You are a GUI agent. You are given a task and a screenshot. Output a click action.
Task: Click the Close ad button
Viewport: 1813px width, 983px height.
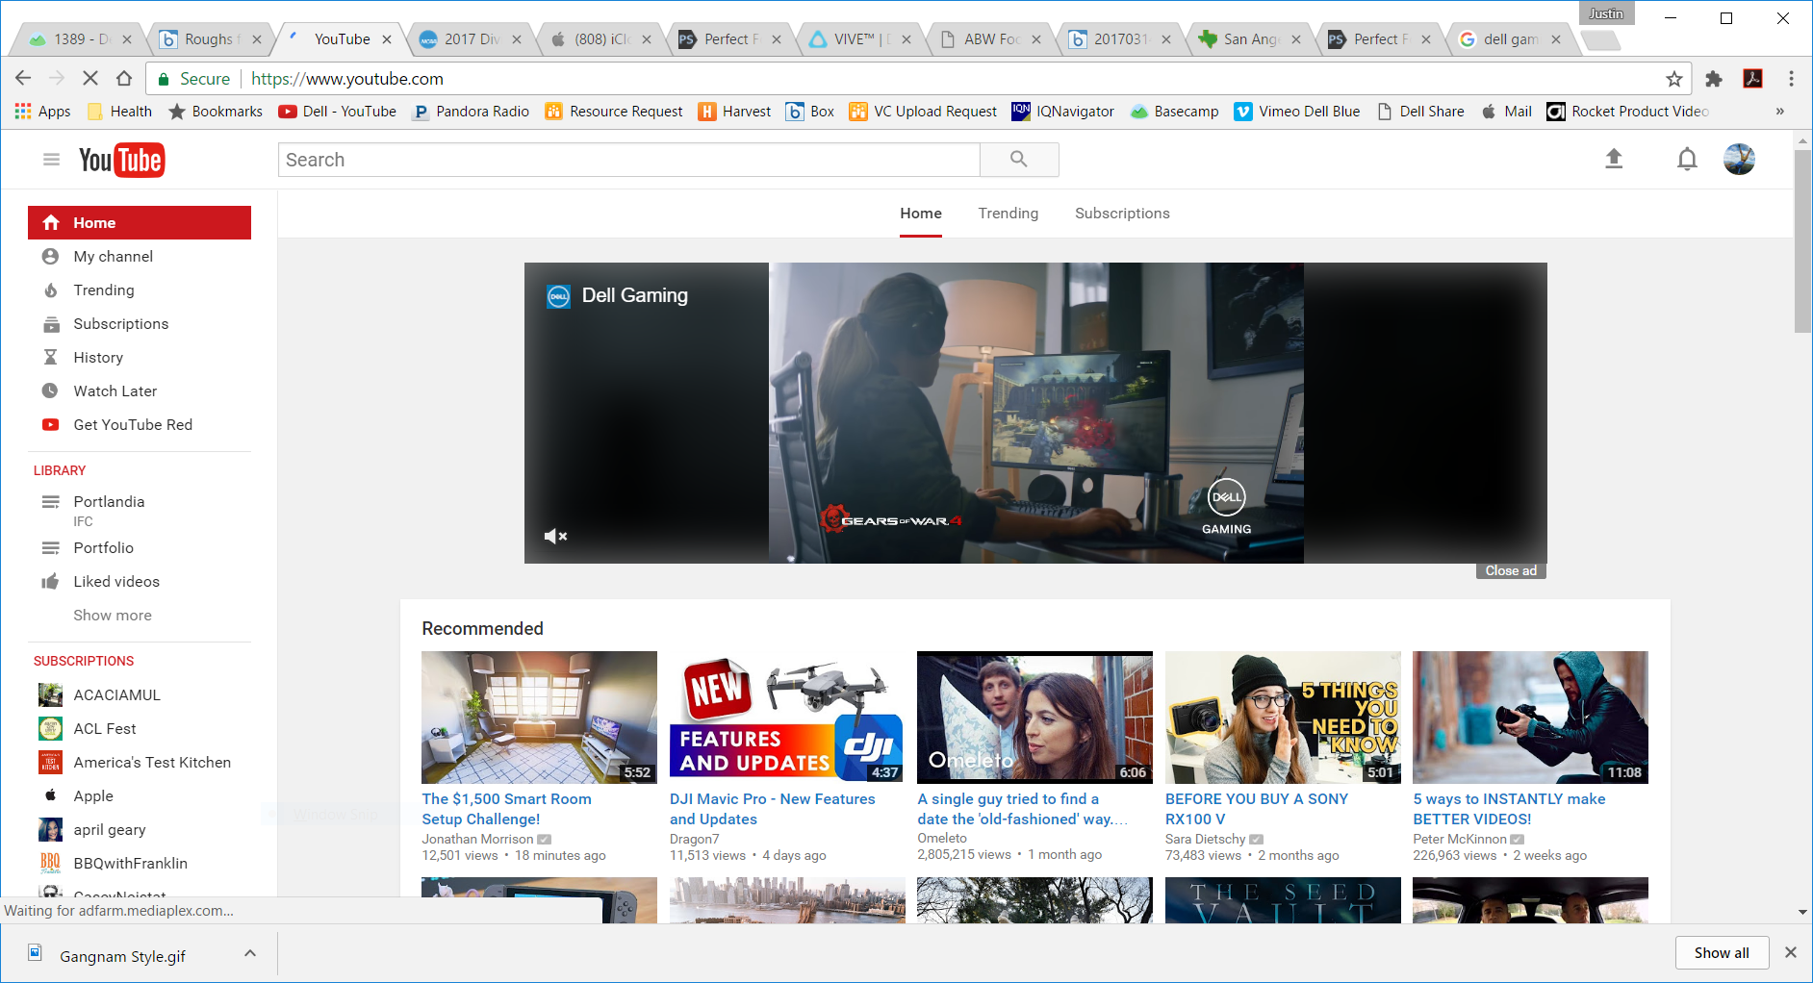coord(1511,571)
